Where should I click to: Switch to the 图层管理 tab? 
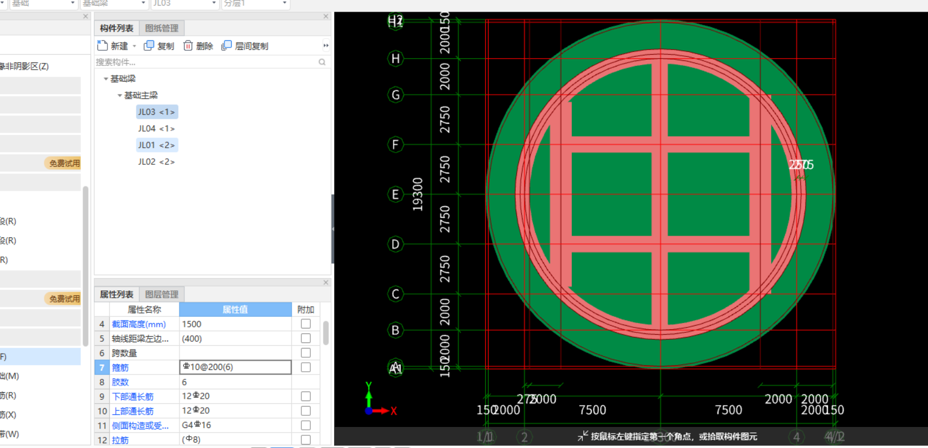[162, 294]
